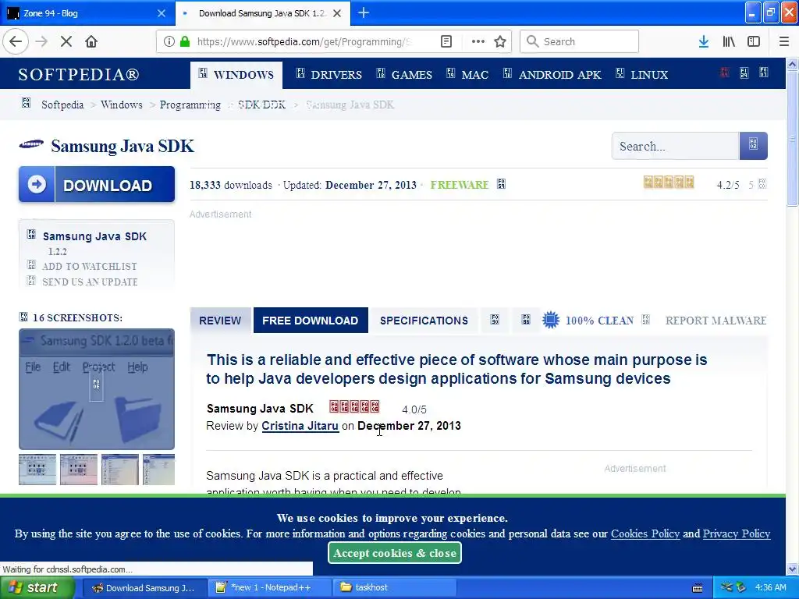Open the ANDROID APK section
The height and width of the screenshot is (599, 799).
click(552, 75)
